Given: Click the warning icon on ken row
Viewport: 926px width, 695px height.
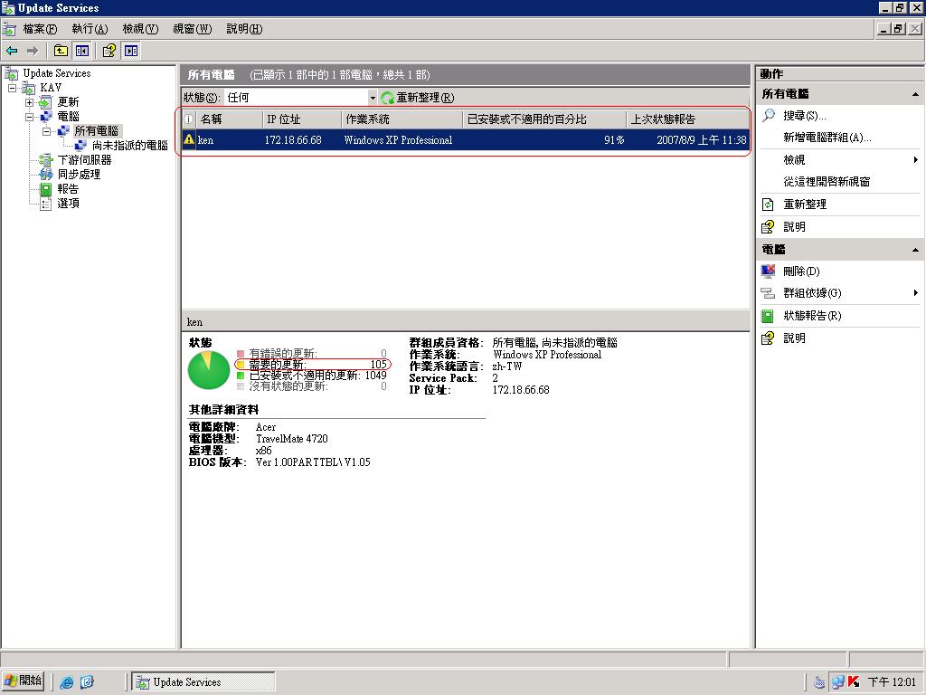Looking at the screenshot, I should pyautogui.click(x=189, y=139).
